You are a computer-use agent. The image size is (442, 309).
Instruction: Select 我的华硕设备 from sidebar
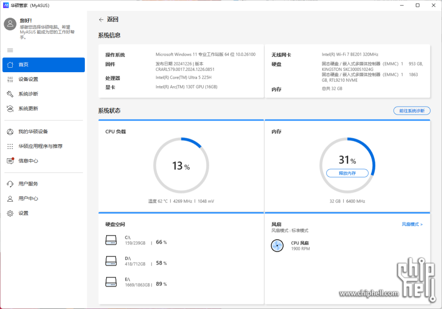[x=44, y=132]
